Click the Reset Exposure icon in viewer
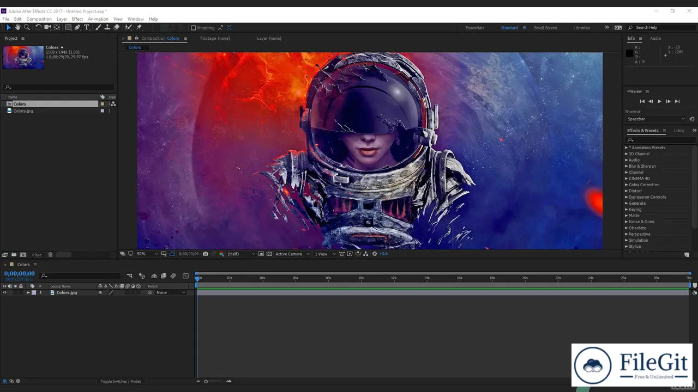 tap(374, 254)
